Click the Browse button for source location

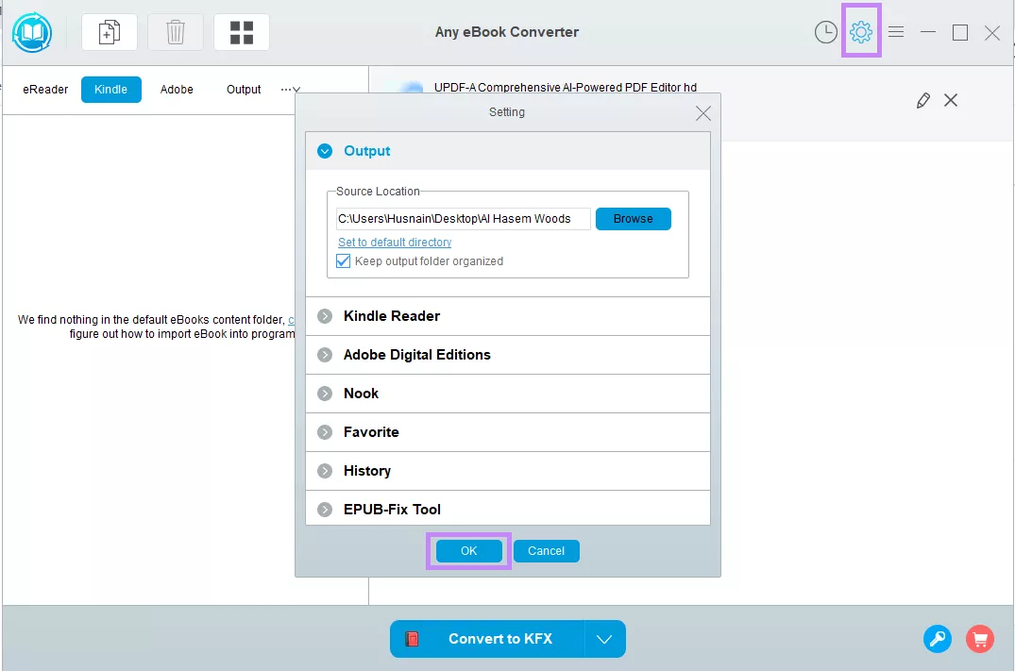tap(633, 218)
